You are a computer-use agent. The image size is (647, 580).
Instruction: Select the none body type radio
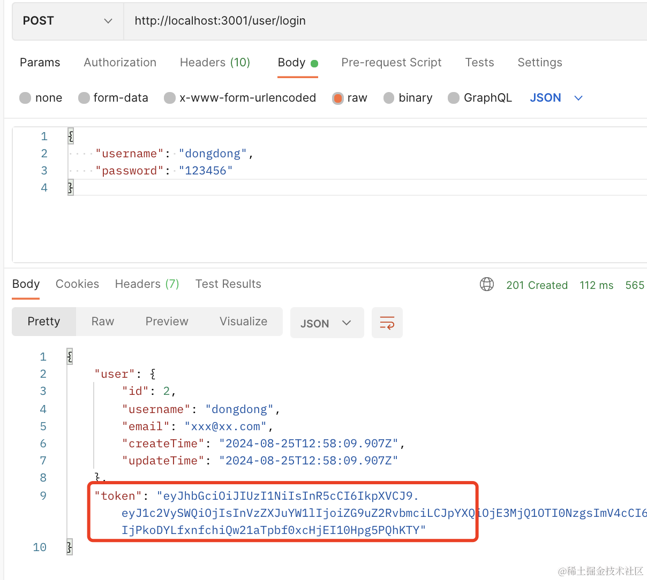25,98
